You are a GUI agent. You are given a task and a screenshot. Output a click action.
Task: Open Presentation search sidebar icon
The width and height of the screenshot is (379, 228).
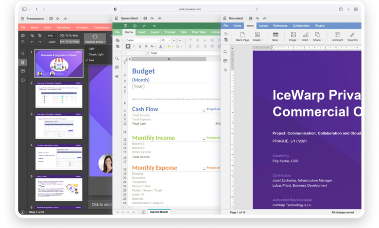point(23,53)
